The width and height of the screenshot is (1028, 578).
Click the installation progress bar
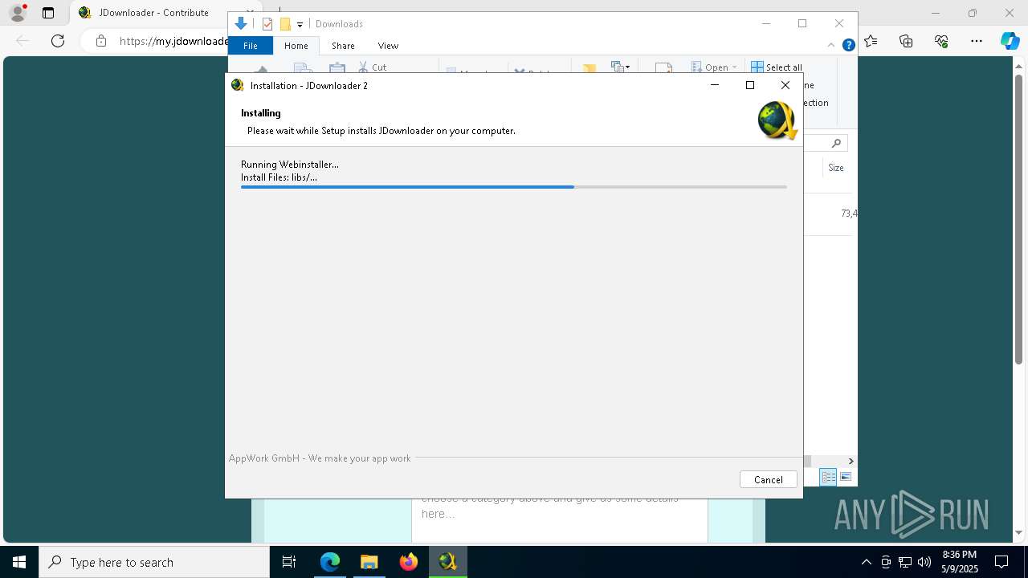click(x=513, y=187)
